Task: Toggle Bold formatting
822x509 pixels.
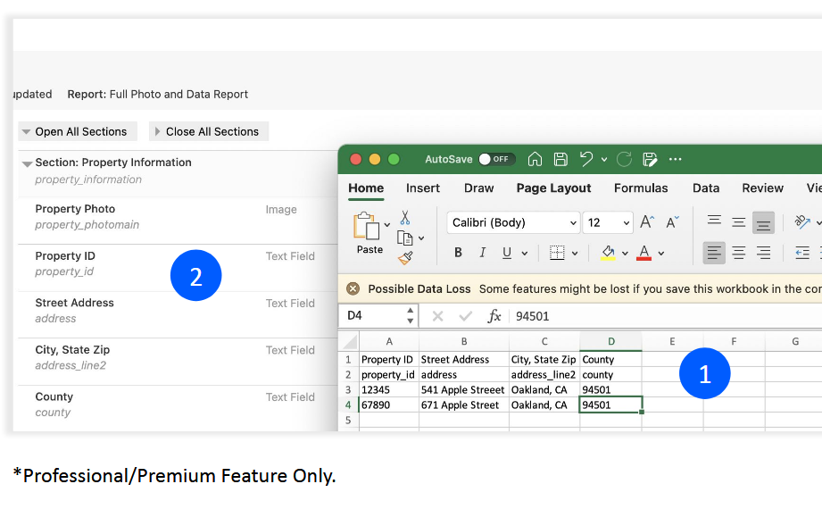Action: tap(458, 253)
